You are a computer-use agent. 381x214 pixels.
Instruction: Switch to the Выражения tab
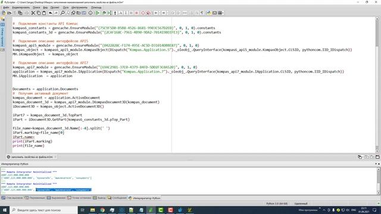[57, 198]
